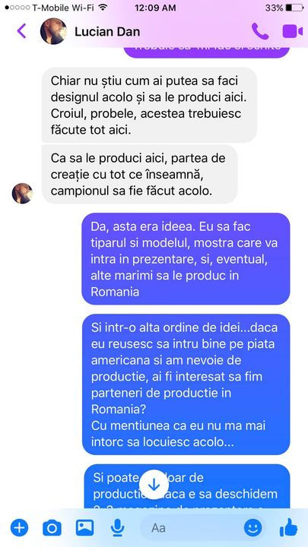The image size is (308, 547).
Task: Select the sent message "Da, asta era ideea"
Action: point(186,259)
